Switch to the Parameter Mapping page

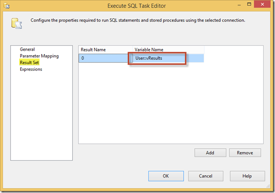(39, 56)
